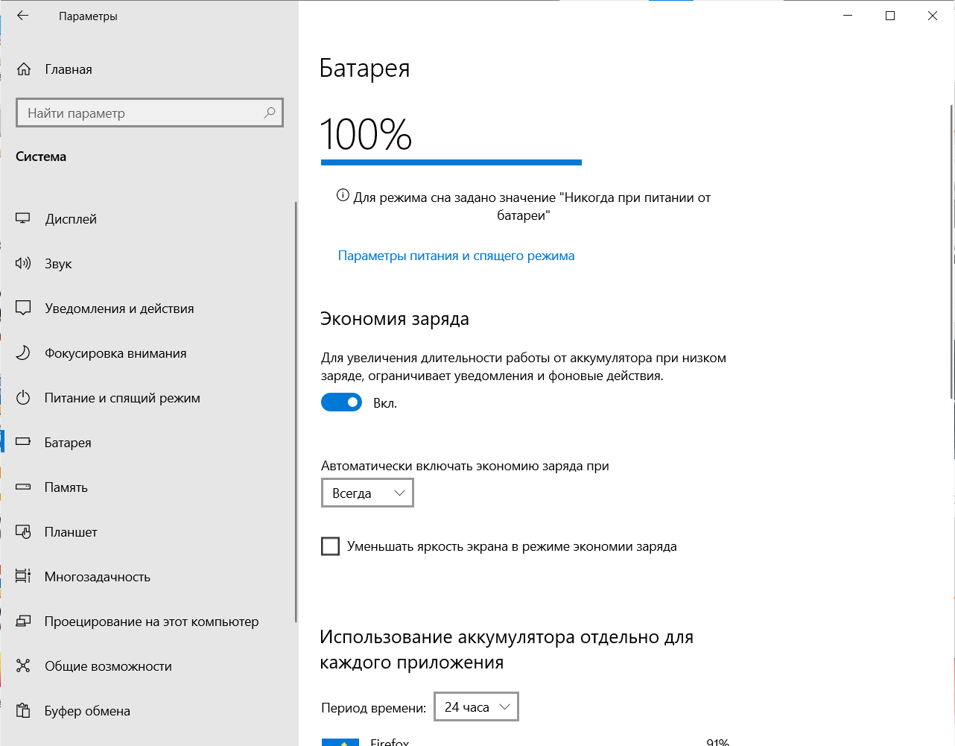Click the Система category label
Screen dimensions: 955x746
pyautogui.click(x=41, y=157)
